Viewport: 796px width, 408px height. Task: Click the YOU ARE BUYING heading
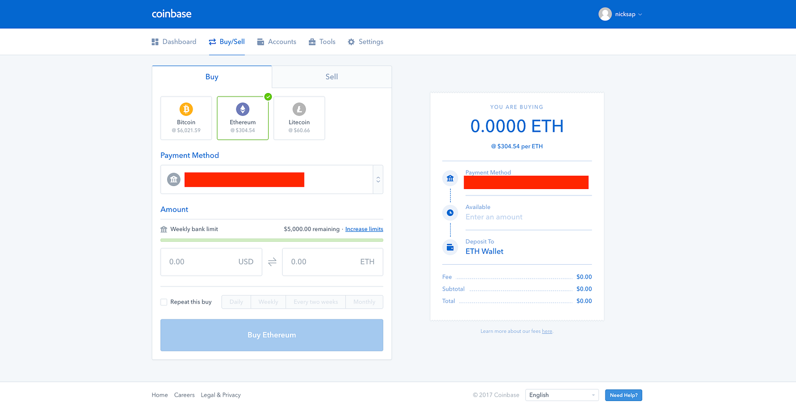pyautogui.click(x=517, y=107)
